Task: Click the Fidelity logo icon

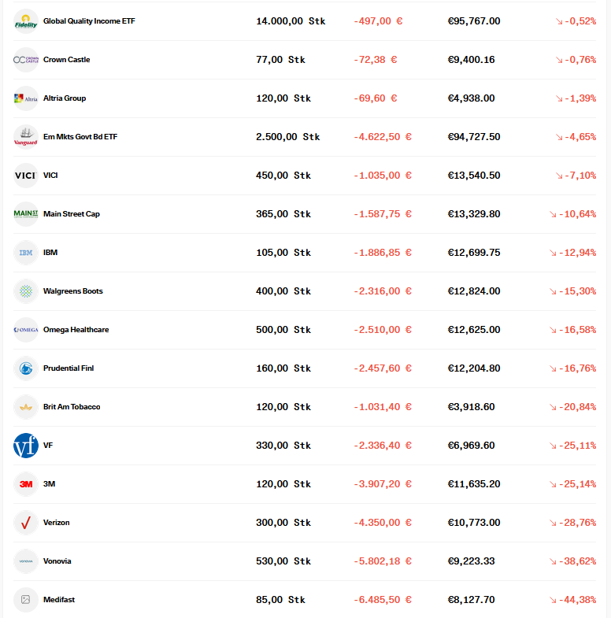Action: (26, 21)
